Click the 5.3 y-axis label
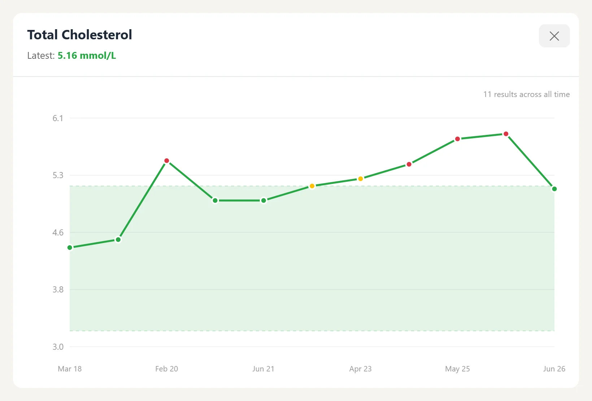The image size is (592, 401). [58, 175]
